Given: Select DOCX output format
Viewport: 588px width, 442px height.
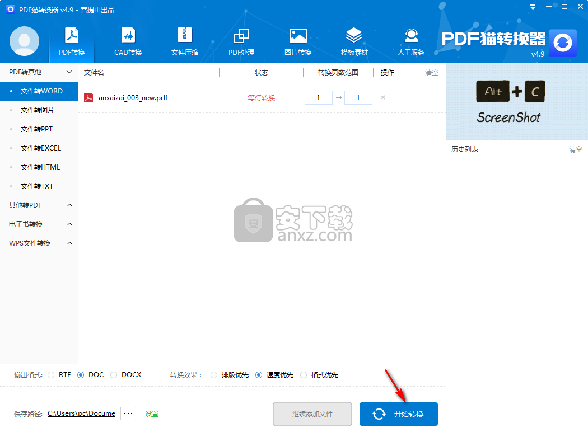Looking at the screenshot, I should tap(114, 374).
